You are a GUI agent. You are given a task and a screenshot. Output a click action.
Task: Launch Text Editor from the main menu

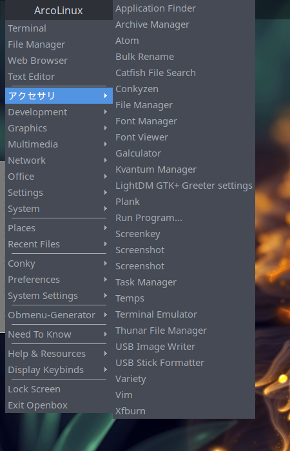[59, 77]
